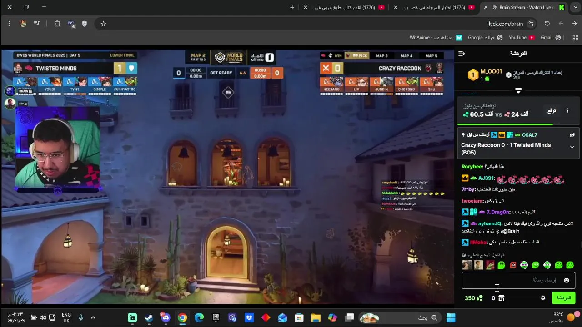Open site information icon in address bar
Viewport: 582px width, 327px height.
(x=531, y=24)
